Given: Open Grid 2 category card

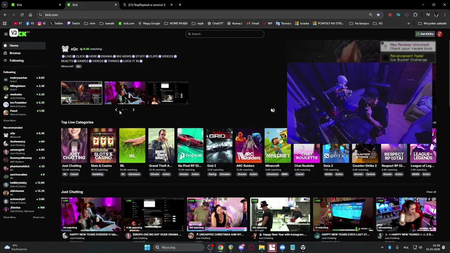Looking at the screenshot, I should 219,145.
